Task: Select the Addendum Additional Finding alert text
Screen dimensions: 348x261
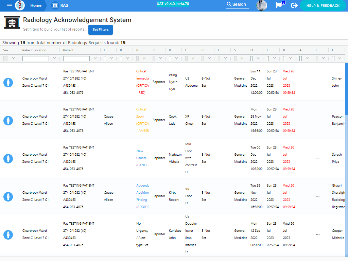Action: (142, 196)
